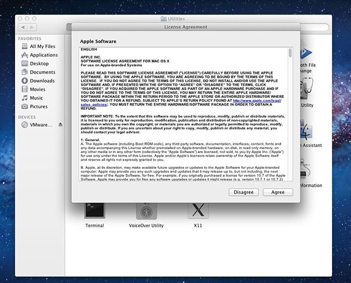
Task: Click the License Agreement title bar
Action: pos(186,27)
